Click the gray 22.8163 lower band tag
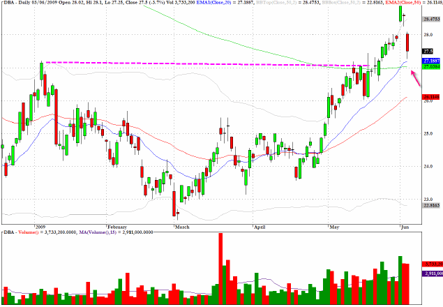The width and height of the screenshot is (443, 307). click(x=431, y=206)
